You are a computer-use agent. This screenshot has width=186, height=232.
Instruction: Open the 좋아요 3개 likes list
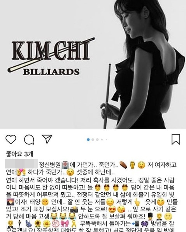click(x=19, y=154)
